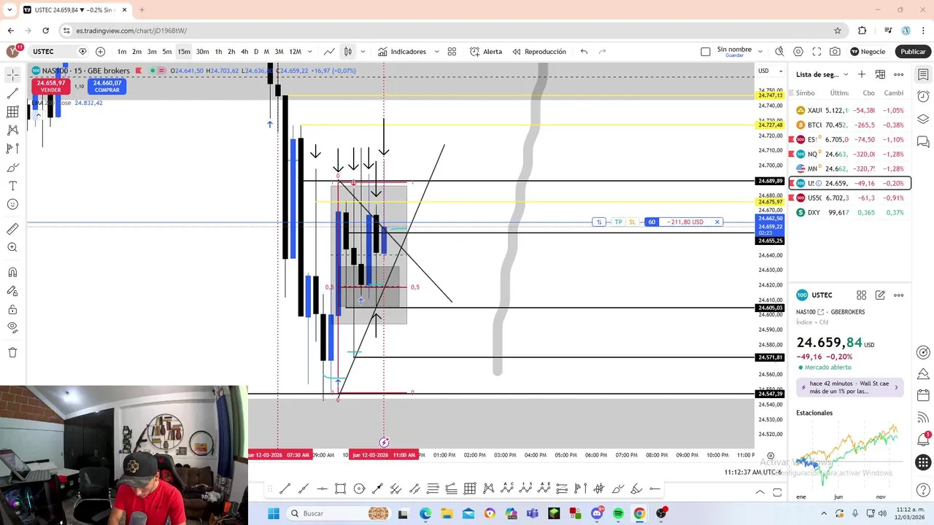The image size is (934, 525).
Task: Open the text annotation tool
Action: pos(12,186)
